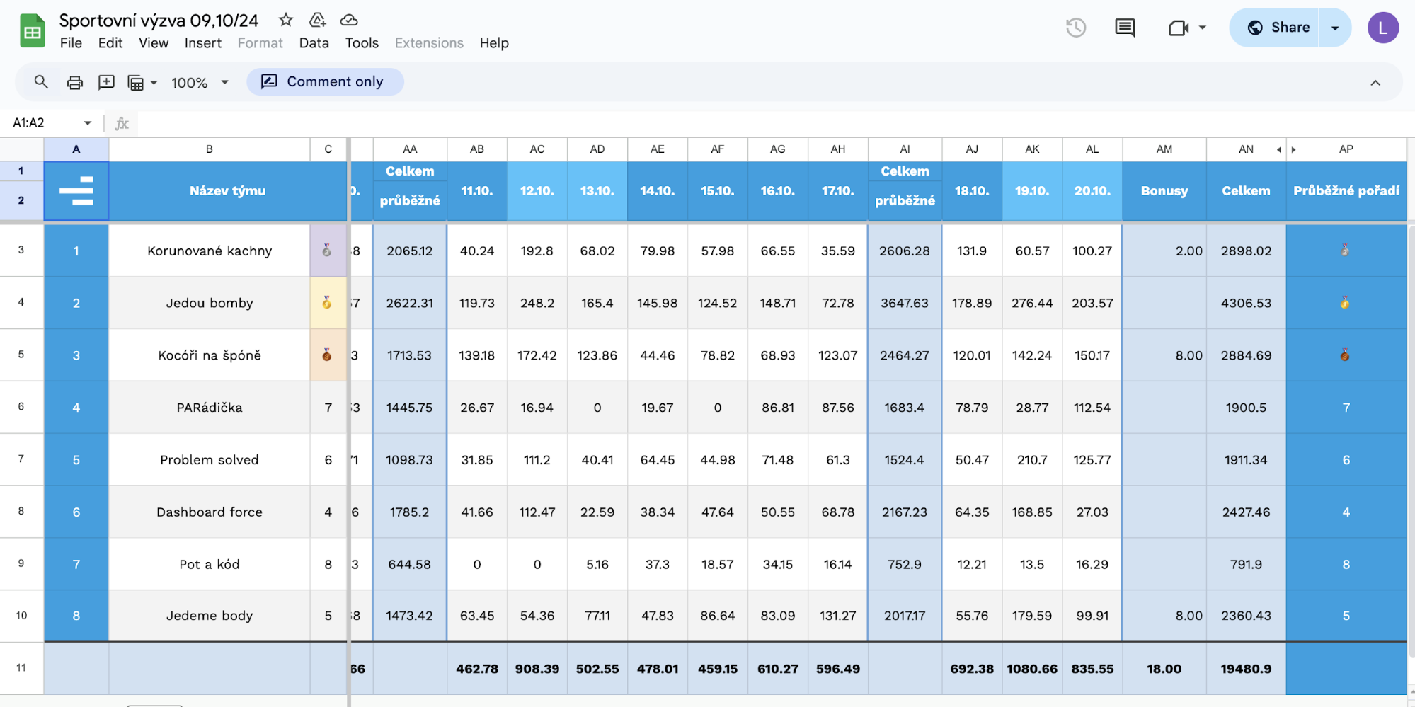The width and height of the screenshot is (1415, 707).
Task: Click gold medal in Průběžné pořadí column
Action: [1345, 303]
